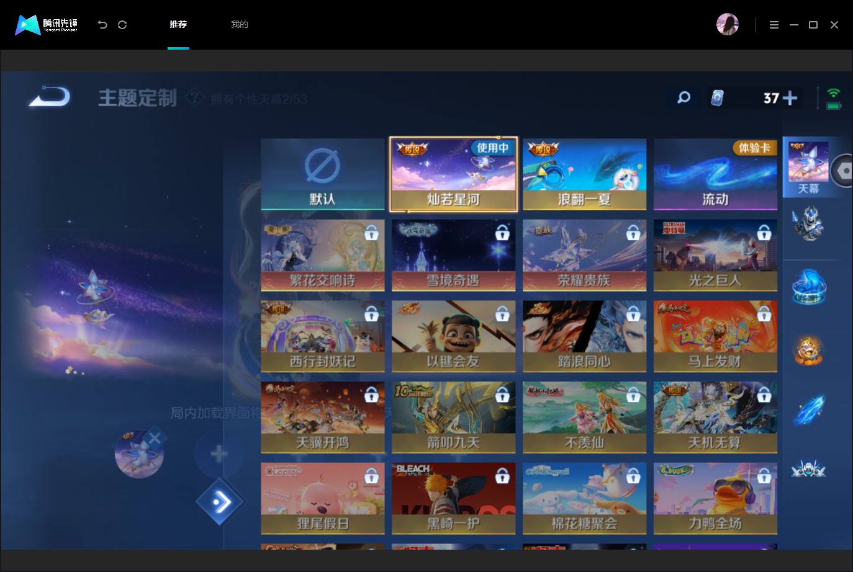Screen dimensions: 853x572
Task: Open the locked 狸尾假日 theme
Action: (x=323, y=498)
